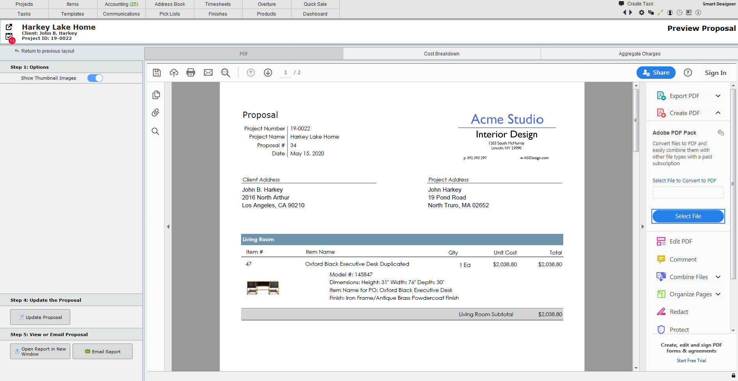Expand the Export PDF section chevron
The height and width of the screenshot is (381, 738).
coord(718,96)
